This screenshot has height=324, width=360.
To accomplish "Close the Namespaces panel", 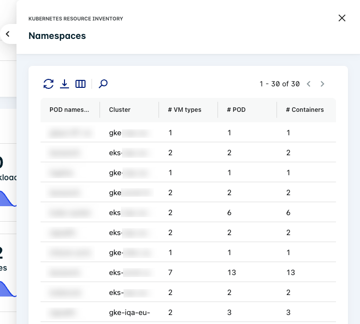I will pos(342,18).
